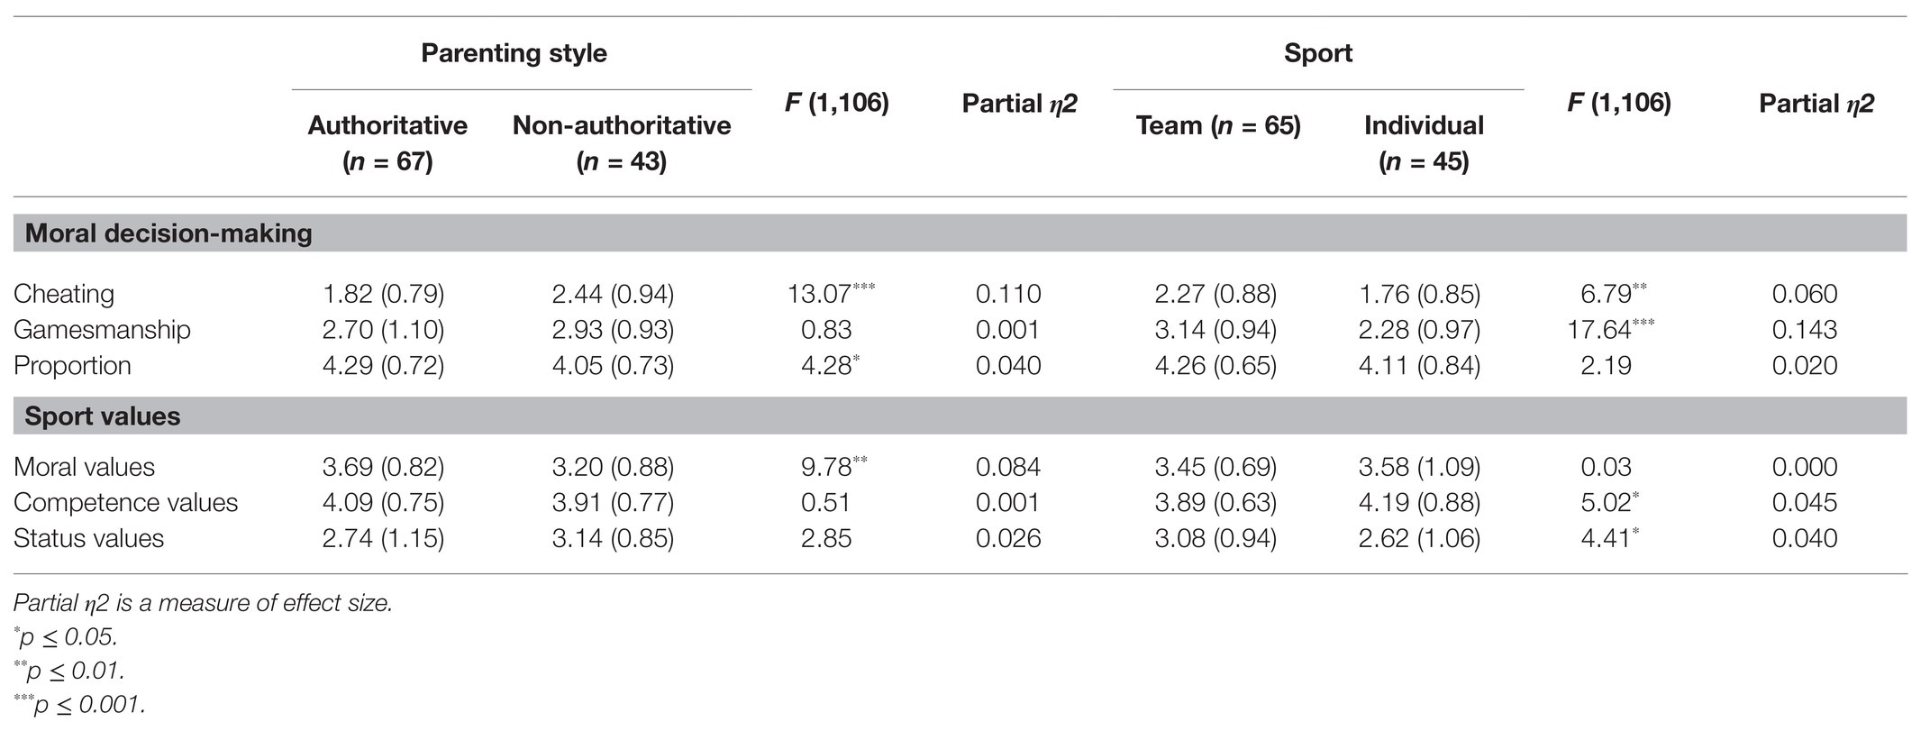This screenshot has height=731, width=1930.
Task: Click the Parenting style column group header
Action: pyautogui.click(x=514, y=53)
